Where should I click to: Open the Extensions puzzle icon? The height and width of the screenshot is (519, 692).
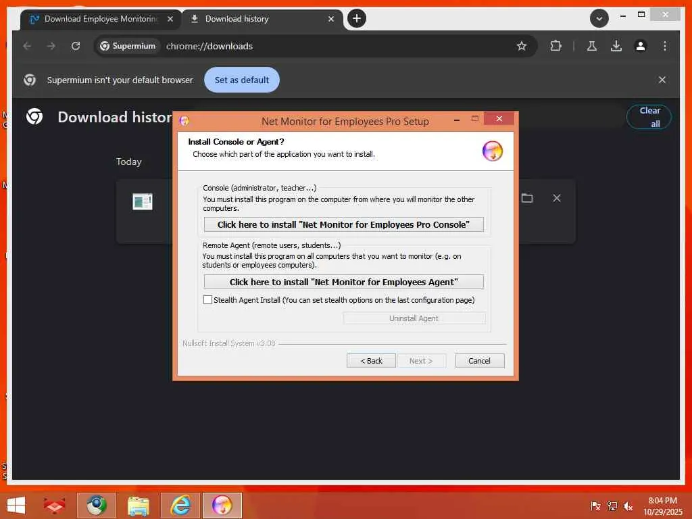pyautogui.click(x=555, y=46)
